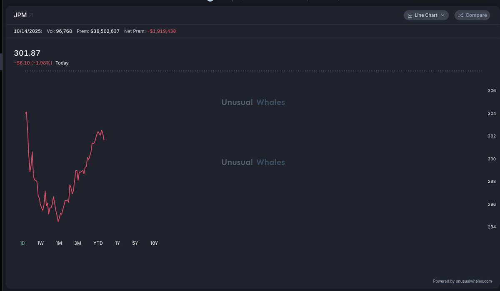Select the 1M time range

click(x=59, y=243)
